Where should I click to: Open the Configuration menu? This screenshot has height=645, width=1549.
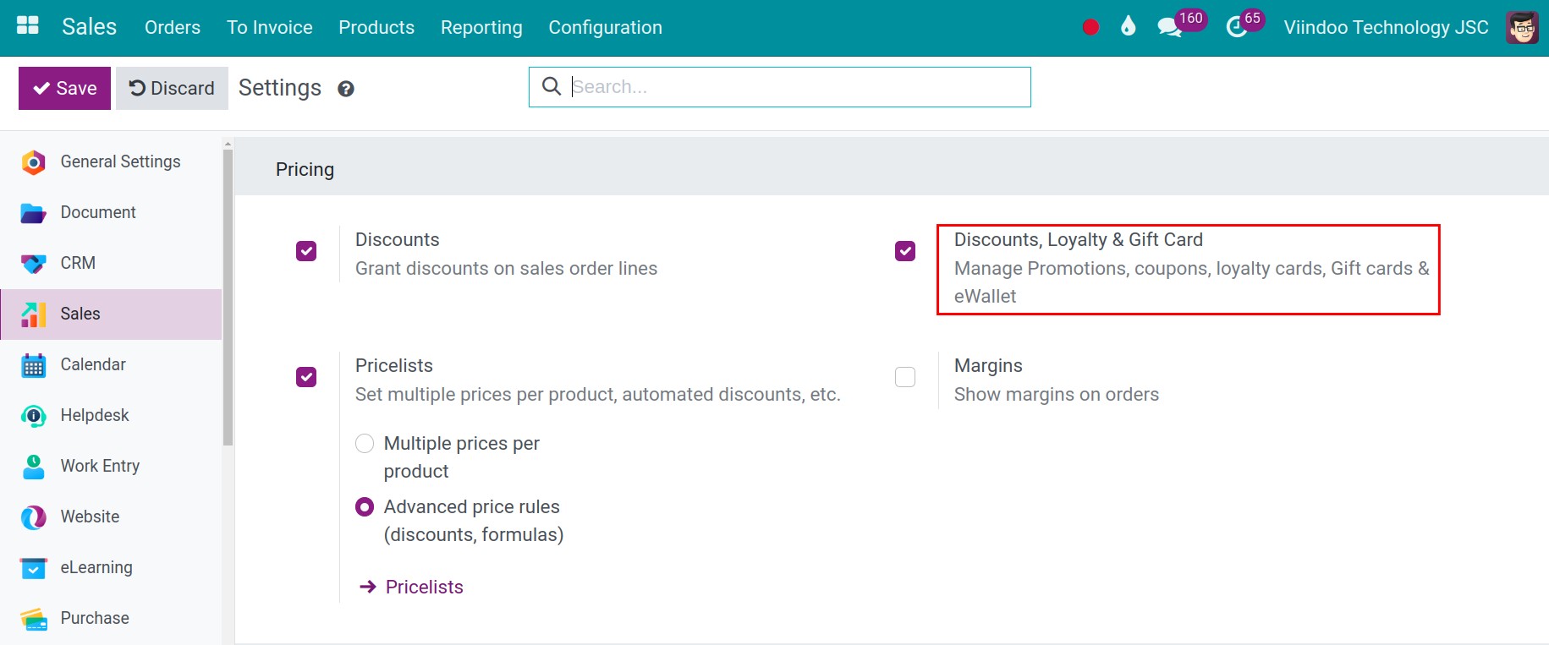606,27
